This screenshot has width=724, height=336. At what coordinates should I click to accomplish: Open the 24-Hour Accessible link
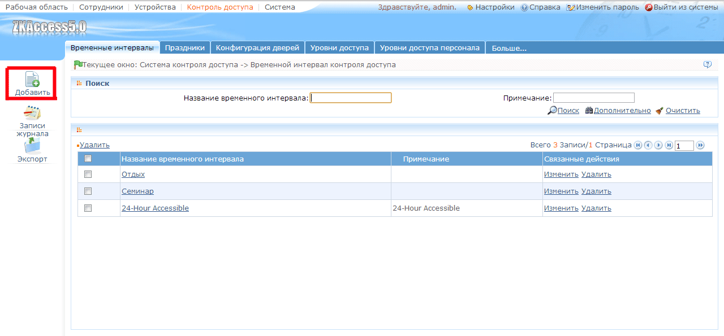[155, 208]
